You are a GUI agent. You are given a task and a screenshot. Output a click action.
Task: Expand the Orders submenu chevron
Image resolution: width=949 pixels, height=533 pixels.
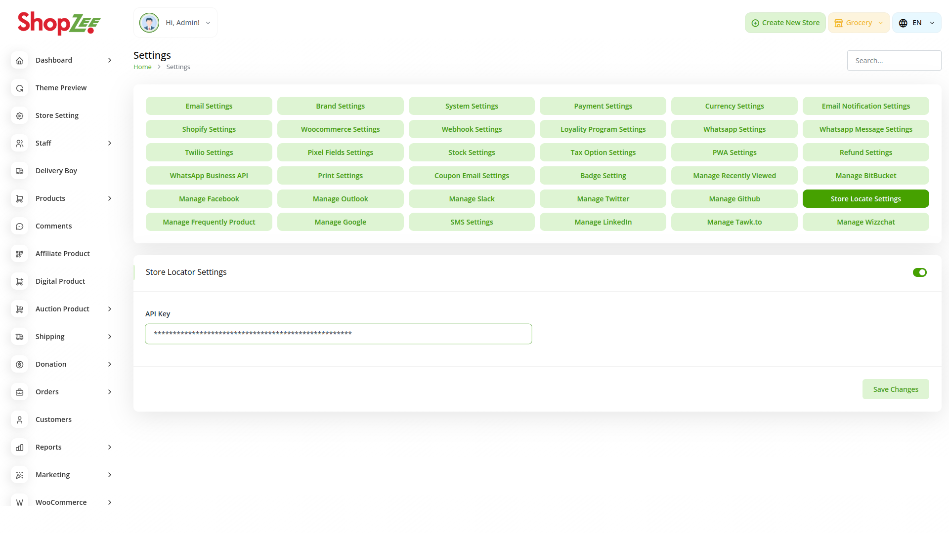pos(110,392)
